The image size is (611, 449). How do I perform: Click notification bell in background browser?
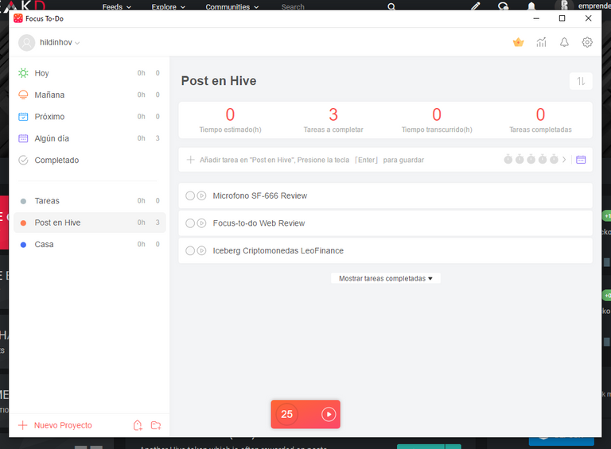point(531,6)
